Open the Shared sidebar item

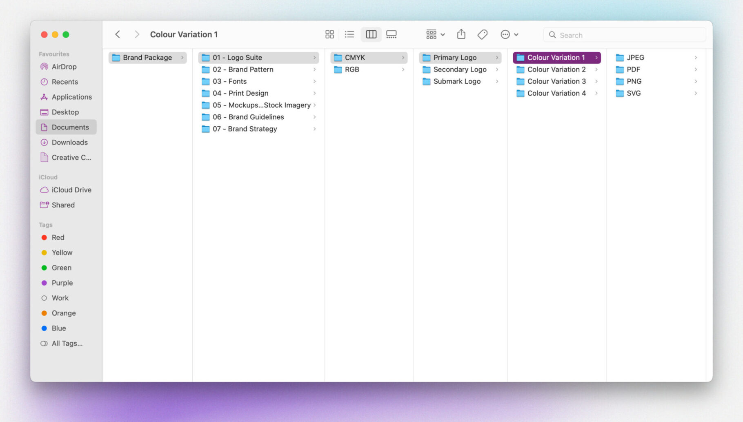click(x=66, y=205)
